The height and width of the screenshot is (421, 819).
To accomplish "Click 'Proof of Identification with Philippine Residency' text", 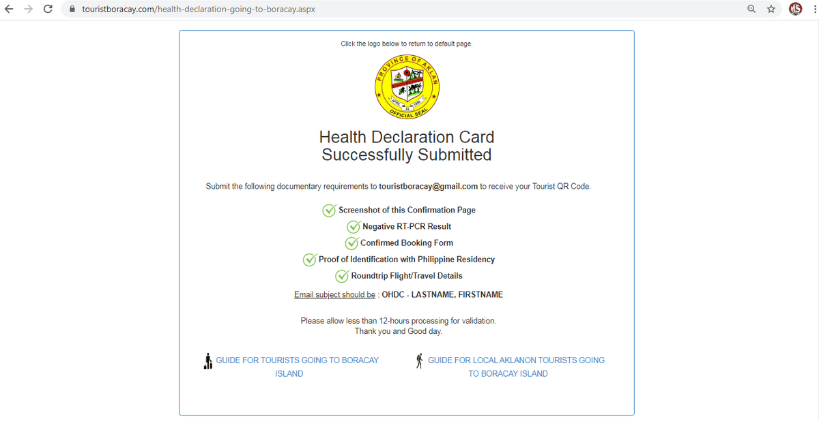I will [407, 260].
